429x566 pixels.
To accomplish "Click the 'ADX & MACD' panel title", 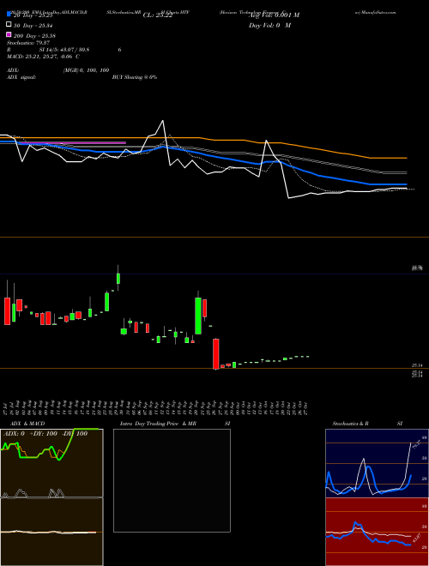I will tap(27, 424).
